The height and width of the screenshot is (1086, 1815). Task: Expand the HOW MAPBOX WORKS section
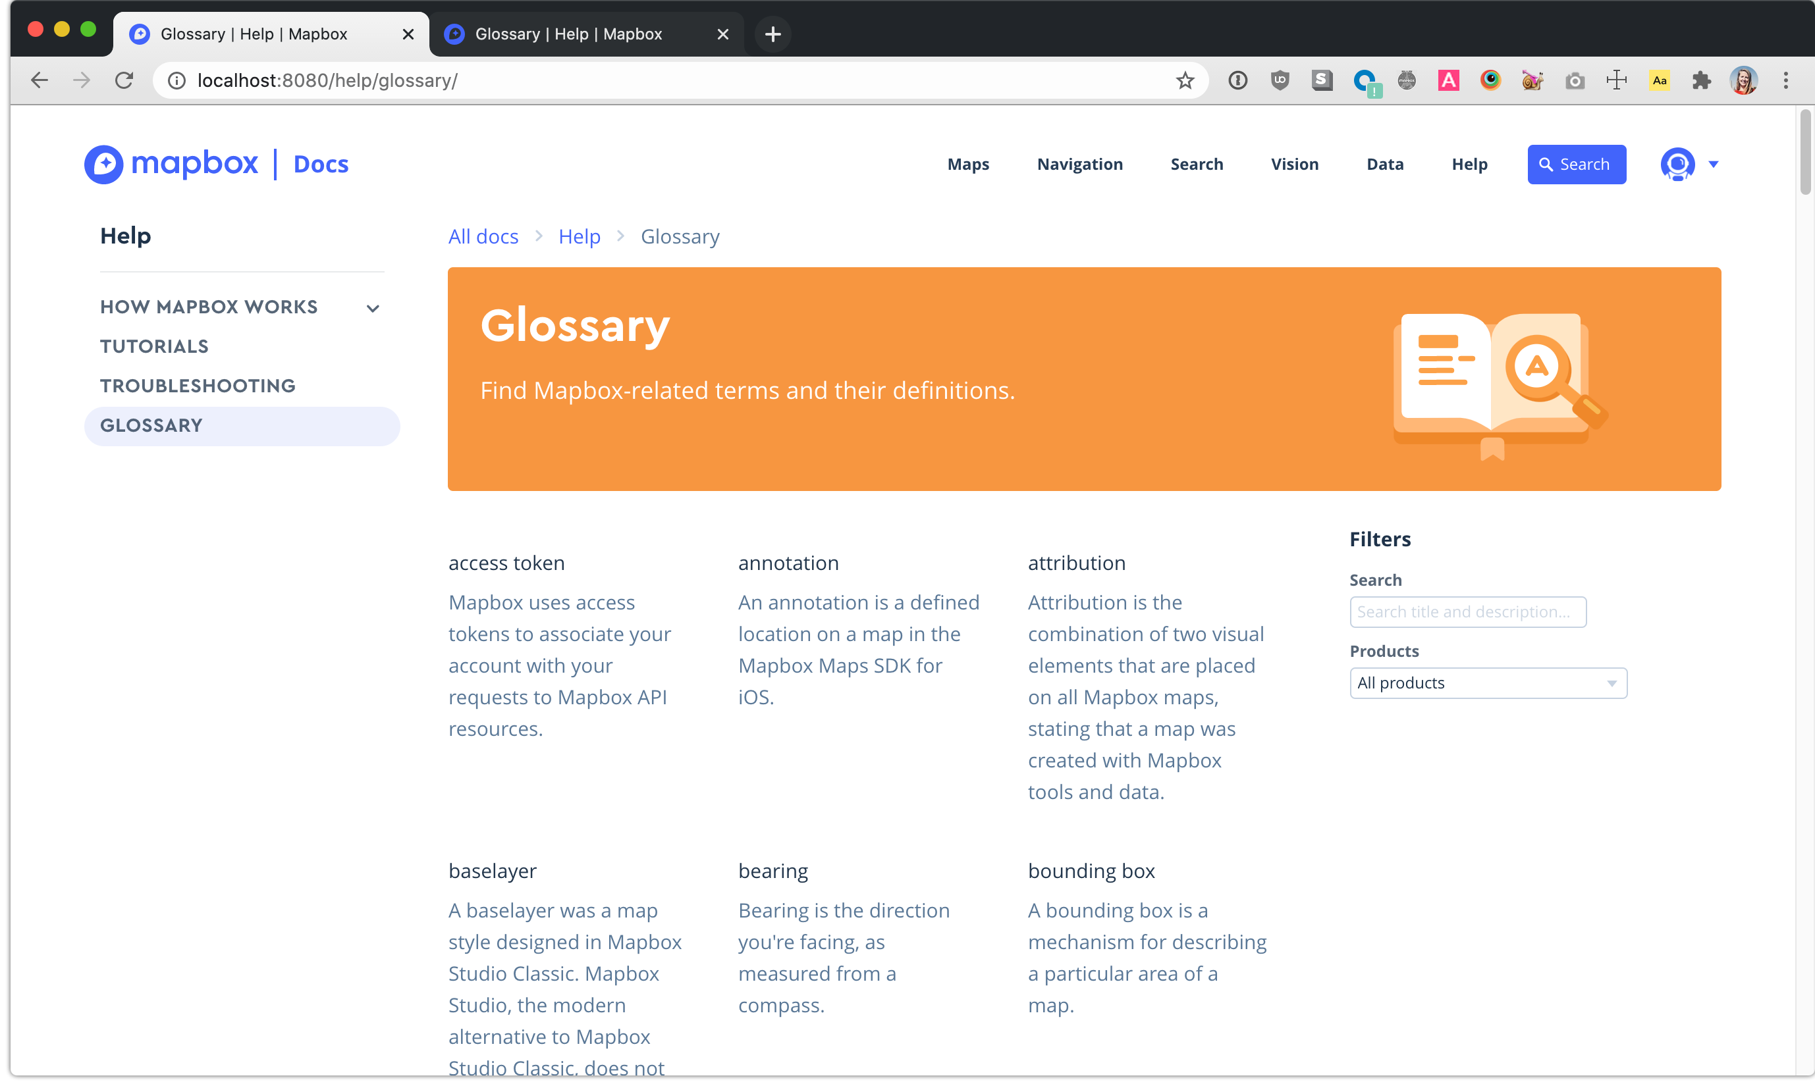(373, 307)
